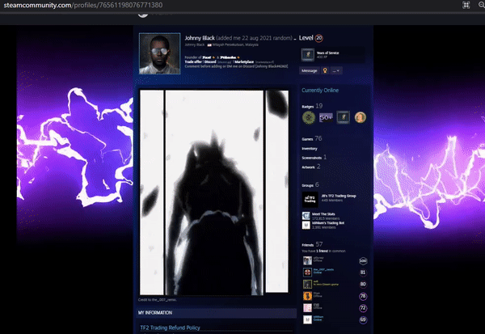485x334 pixels.
Task: Click the level 100 friend badge
Action: click(363, 261)
